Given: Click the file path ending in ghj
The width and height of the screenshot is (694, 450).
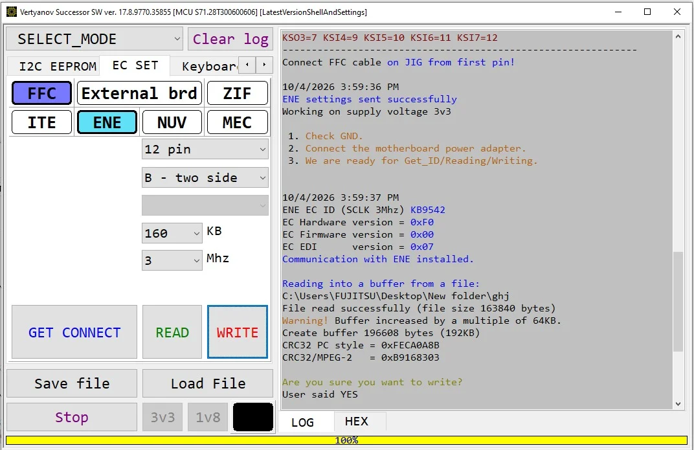Looking at the screenshot, I should tap(396, 296).
